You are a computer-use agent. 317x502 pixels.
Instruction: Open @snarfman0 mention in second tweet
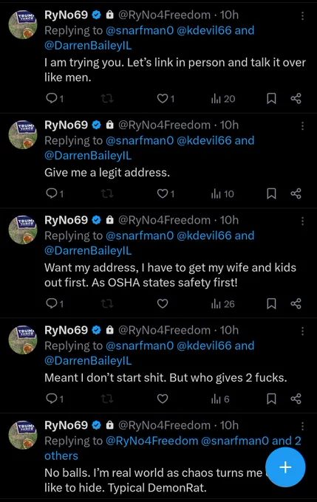click(140, 140)
